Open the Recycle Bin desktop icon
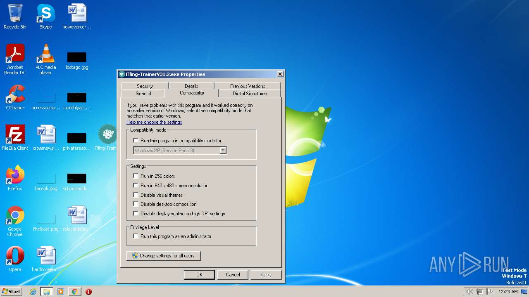The height and width of the screenshot is (297, 529). pyautogui.click(x=15, y=16)
